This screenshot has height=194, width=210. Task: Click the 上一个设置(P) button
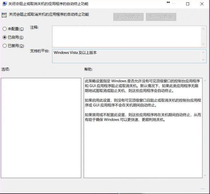[128, 17]
